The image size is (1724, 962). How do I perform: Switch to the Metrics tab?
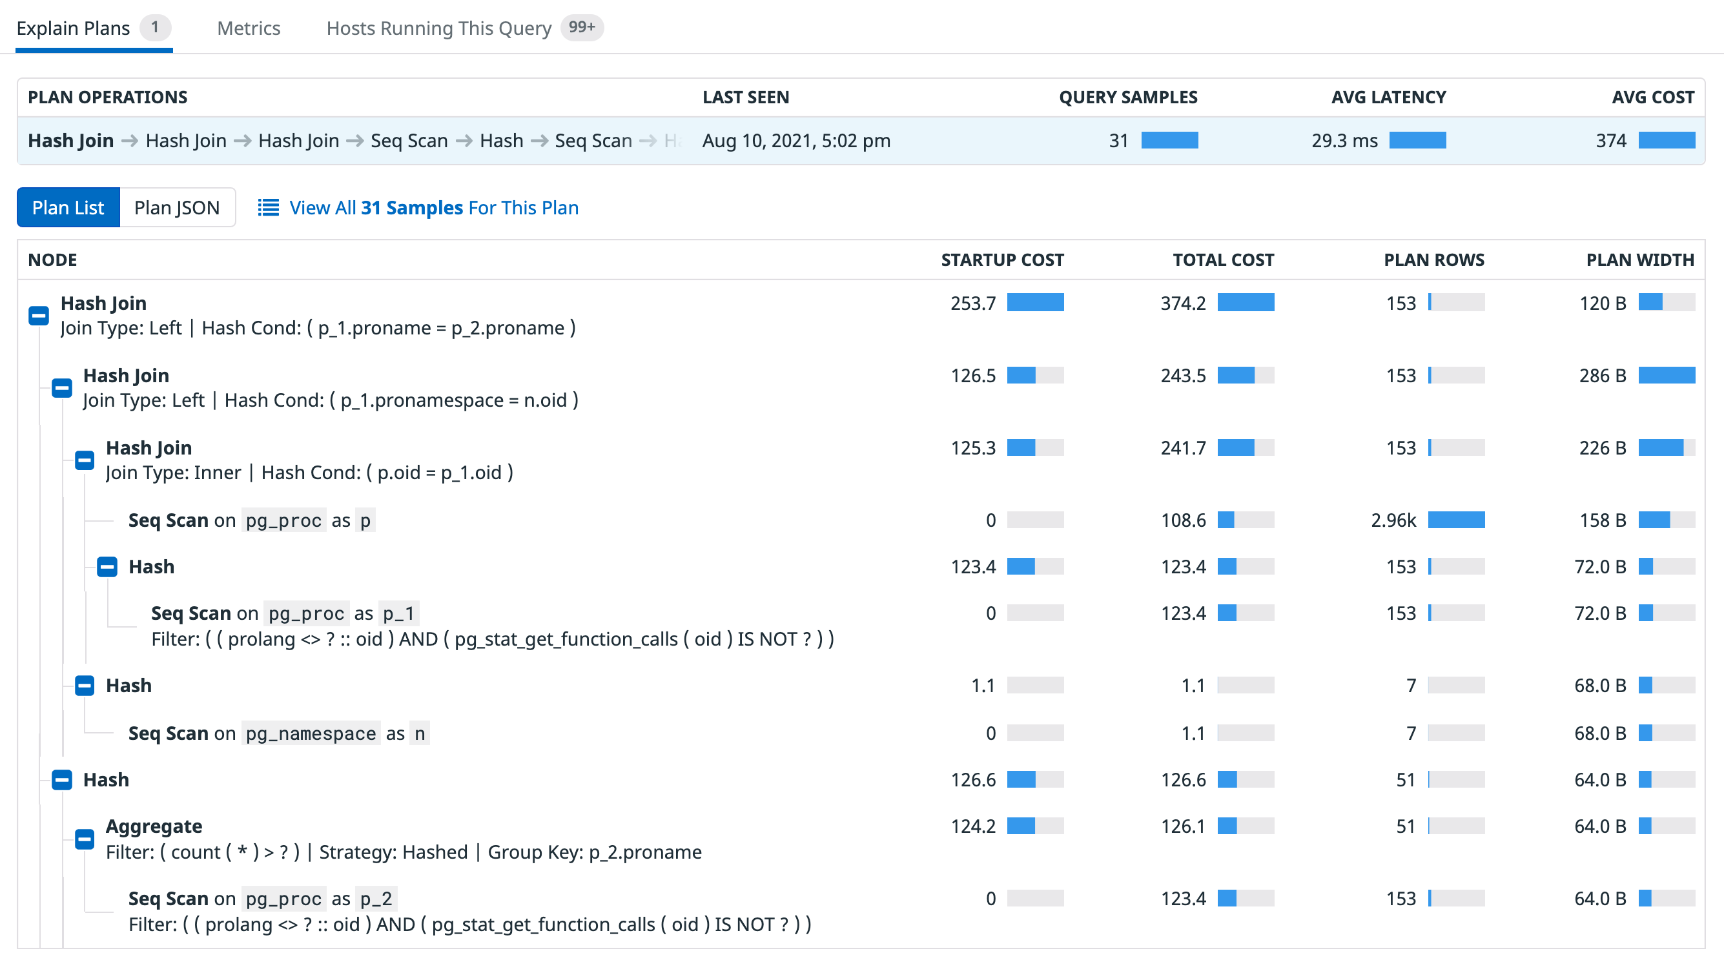pos(249,28)
